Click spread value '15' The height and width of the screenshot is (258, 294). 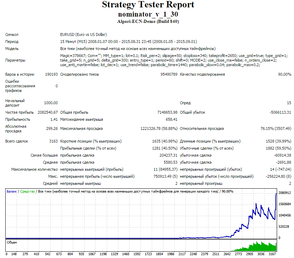pyautogui.click(x=289, y=103)
